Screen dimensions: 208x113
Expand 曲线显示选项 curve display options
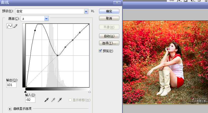pyautogui.click(x=10, y=109)
